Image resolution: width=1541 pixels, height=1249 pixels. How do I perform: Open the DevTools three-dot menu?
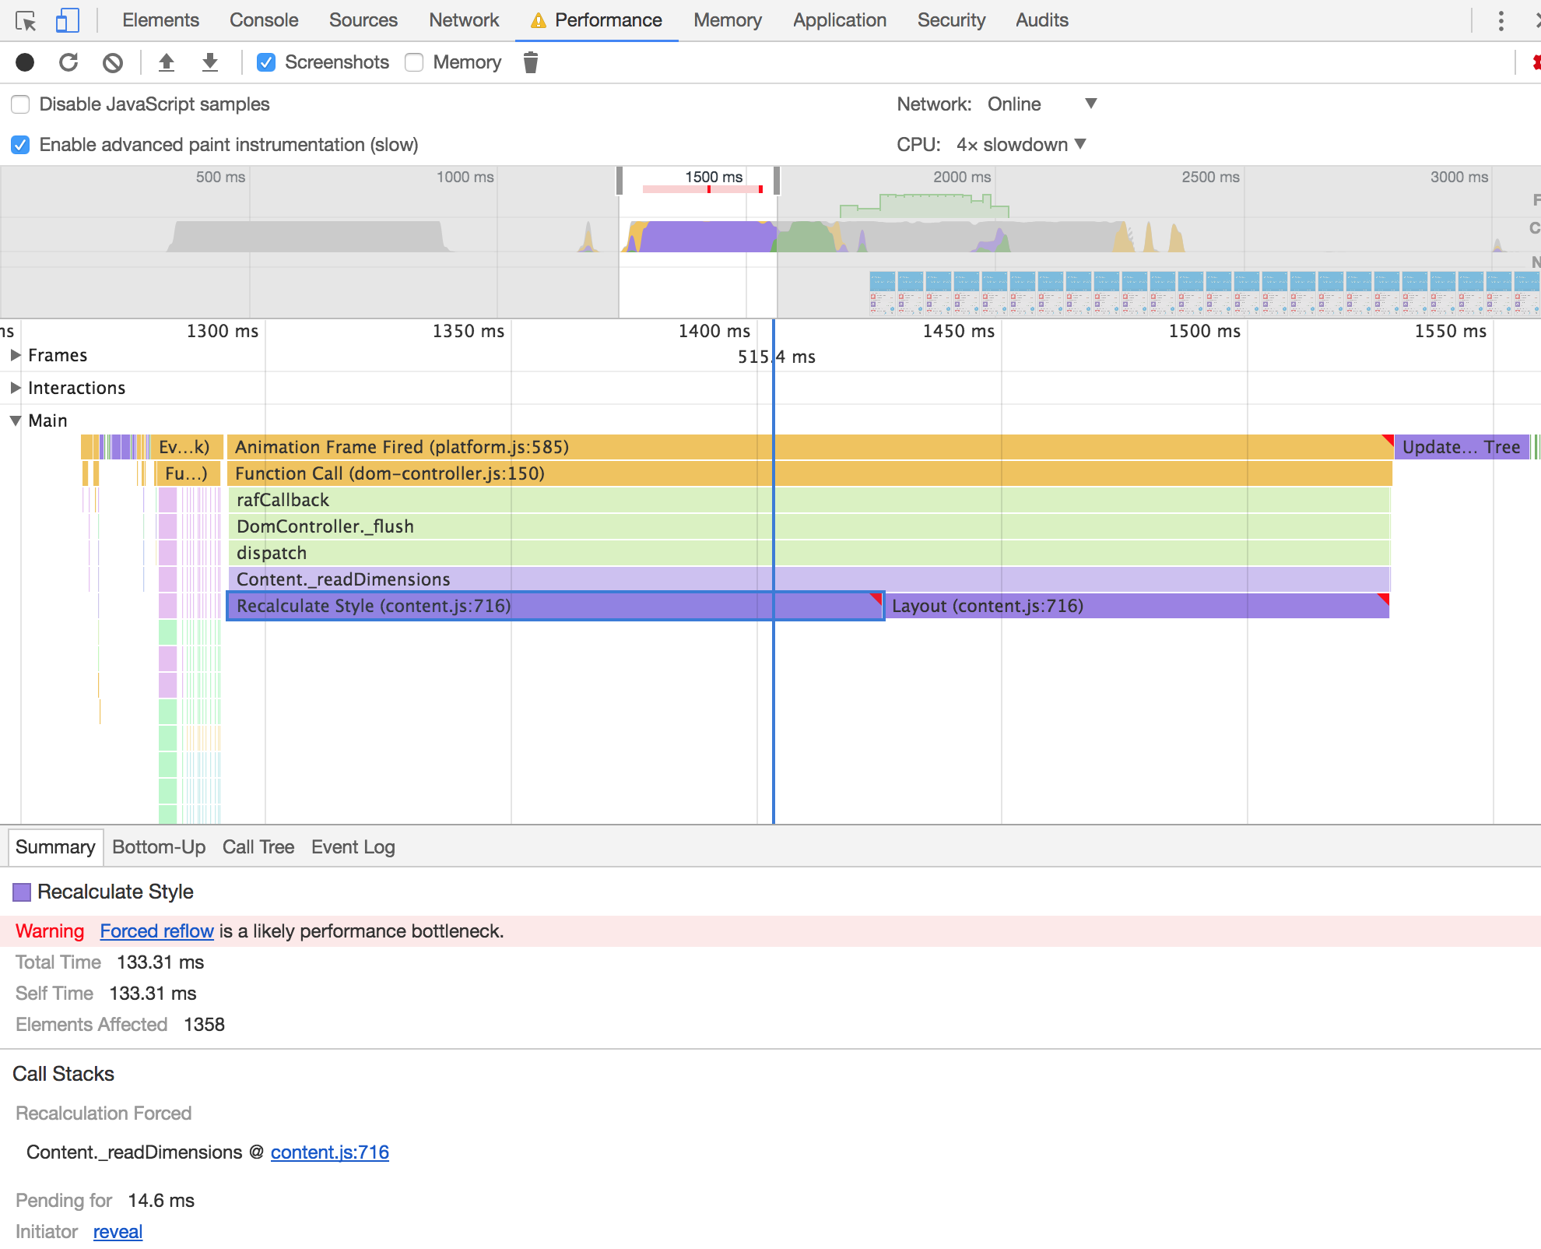click(x=1501, y=20)
